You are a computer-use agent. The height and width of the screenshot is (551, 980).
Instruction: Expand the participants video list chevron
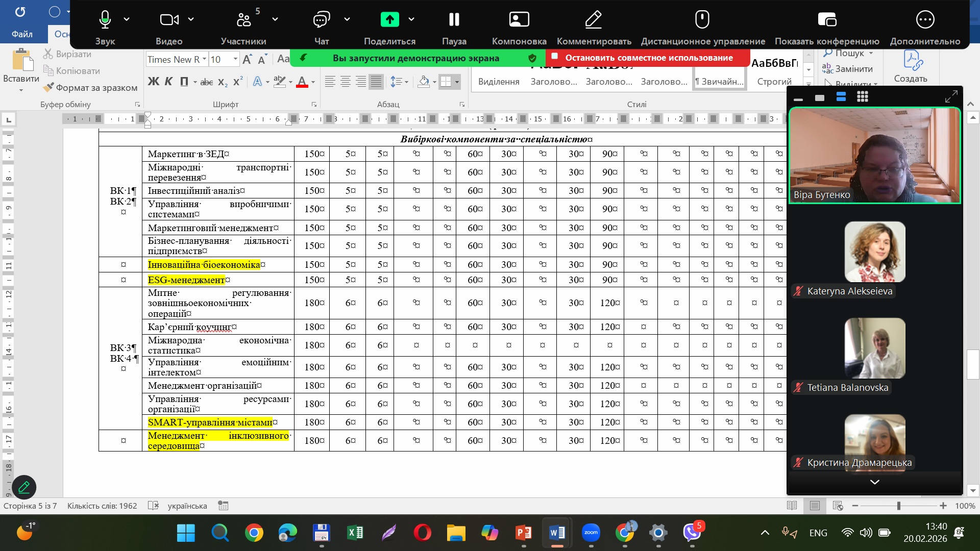874,482
